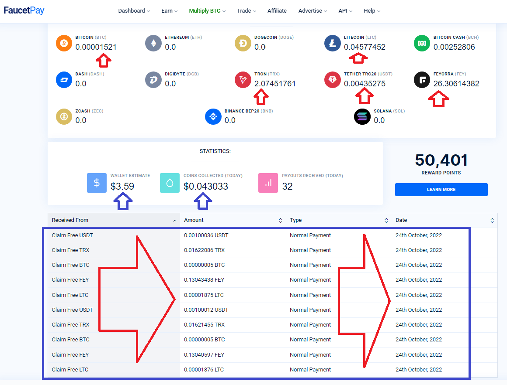Open the FaucetPay logo home link
The width and height of the screenshot is (507, 385).
click(x=24, y=10)
